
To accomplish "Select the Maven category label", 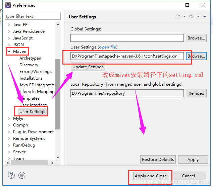I will click(19, 52).
